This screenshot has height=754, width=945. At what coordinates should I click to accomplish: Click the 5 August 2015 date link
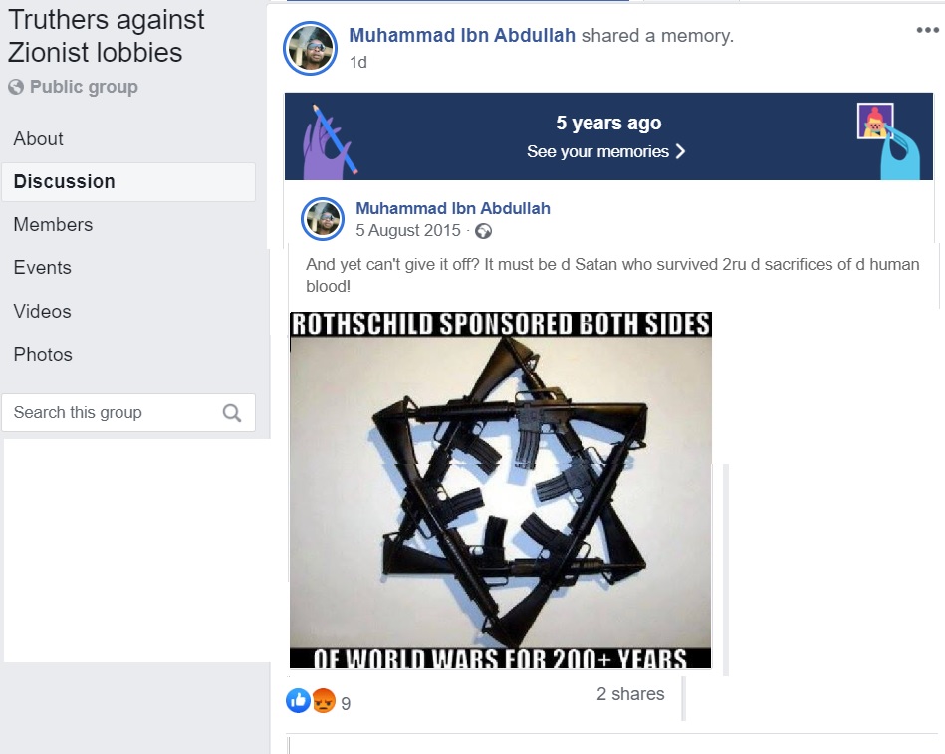408,230
